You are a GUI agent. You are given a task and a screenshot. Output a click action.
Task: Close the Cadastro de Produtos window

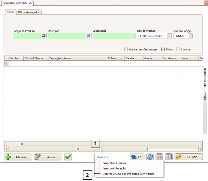206,3
